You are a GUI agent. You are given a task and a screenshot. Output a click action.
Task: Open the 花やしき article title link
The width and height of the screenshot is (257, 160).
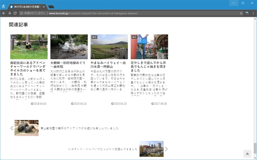[149, 65]
